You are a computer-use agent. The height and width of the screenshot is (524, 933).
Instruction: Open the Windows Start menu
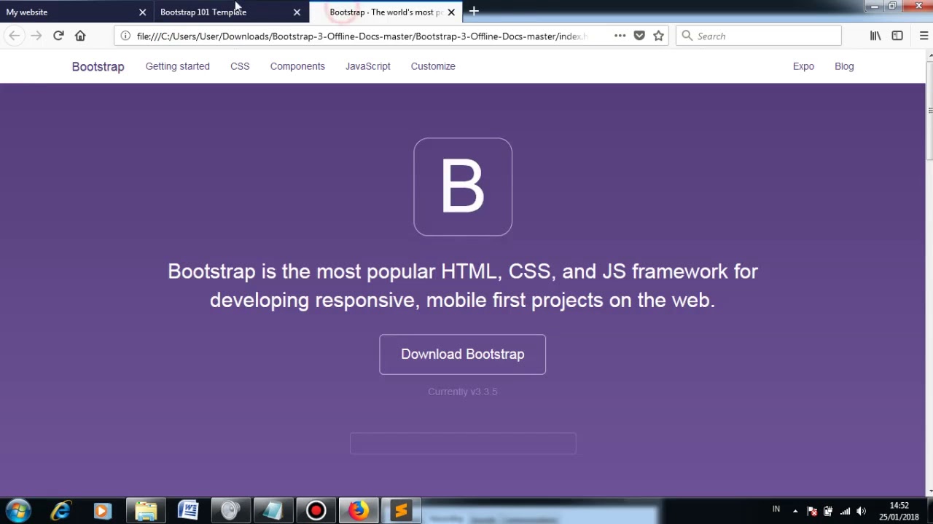coord(16,510)
